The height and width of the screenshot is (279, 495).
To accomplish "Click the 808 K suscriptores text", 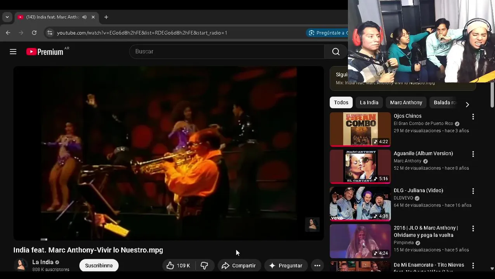I will pyautogui.click(x=51, y=269).
